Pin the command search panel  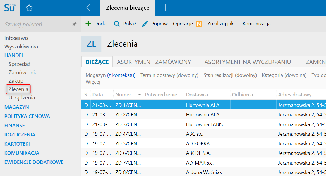click(x=74, y=24)
